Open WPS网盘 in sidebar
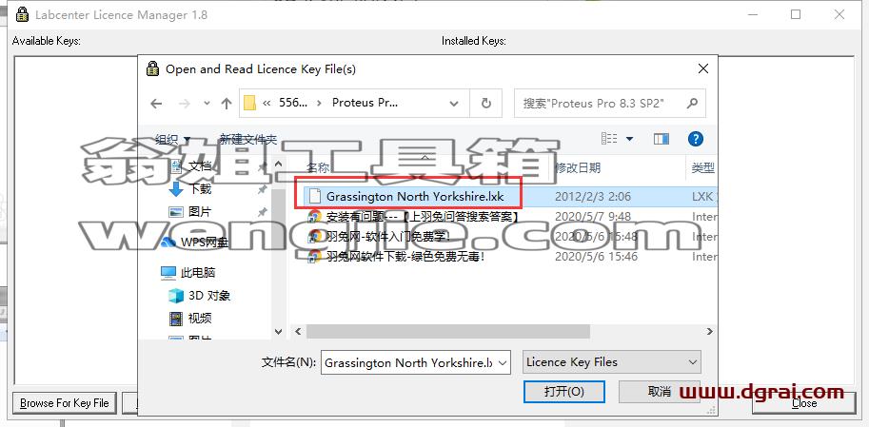The height and width of the screenshot is (427, 869). click(x=194, y=242)
